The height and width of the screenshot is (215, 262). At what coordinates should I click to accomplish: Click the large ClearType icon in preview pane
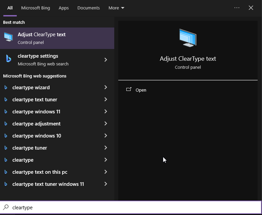point(188,38)
